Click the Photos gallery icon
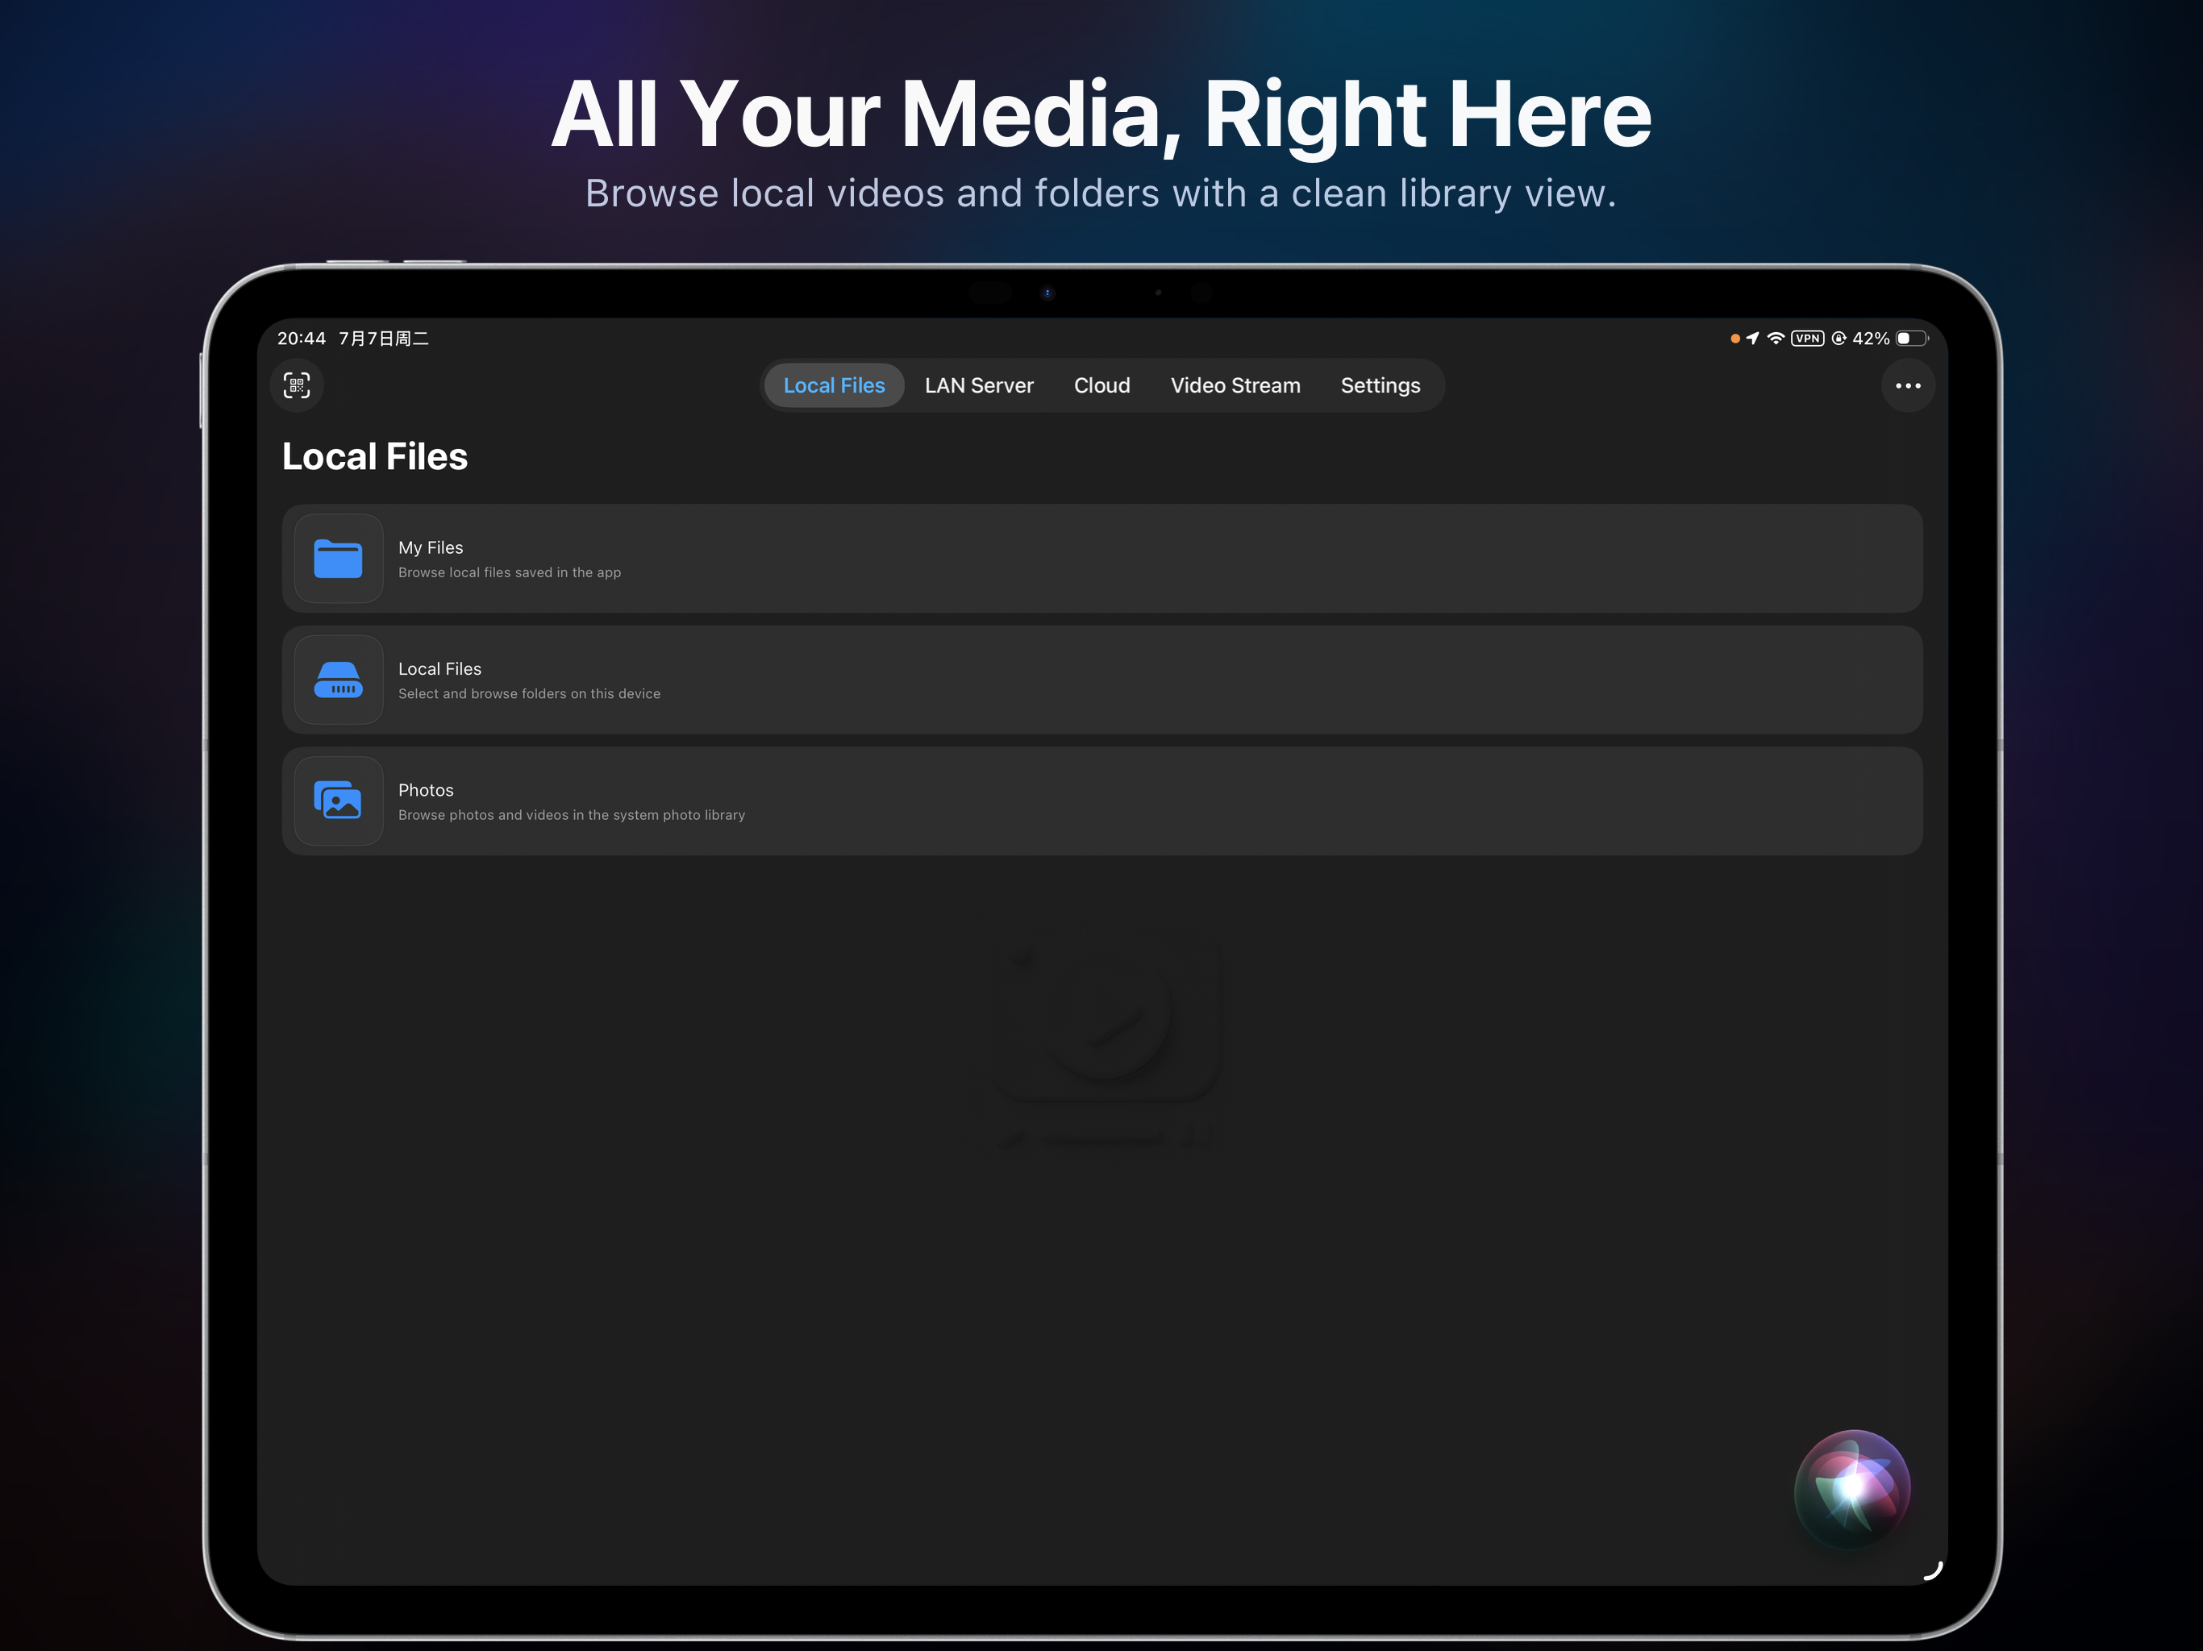Viewport: 2203px width, 1651px height. point(339,801)
